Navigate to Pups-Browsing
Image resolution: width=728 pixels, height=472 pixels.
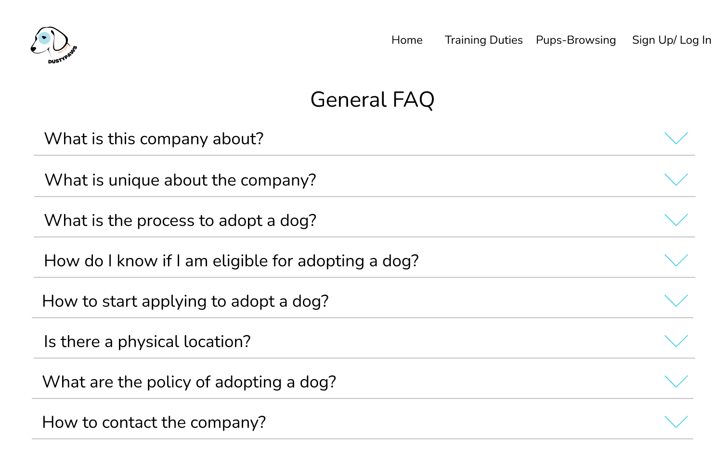click(x=576, y=40)
